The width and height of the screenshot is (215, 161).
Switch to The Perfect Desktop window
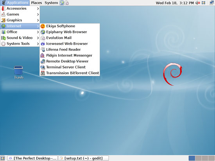(32, 158)
